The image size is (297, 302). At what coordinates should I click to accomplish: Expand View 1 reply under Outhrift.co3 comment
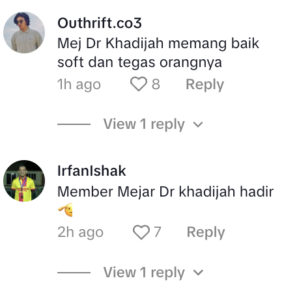[144, 124]
